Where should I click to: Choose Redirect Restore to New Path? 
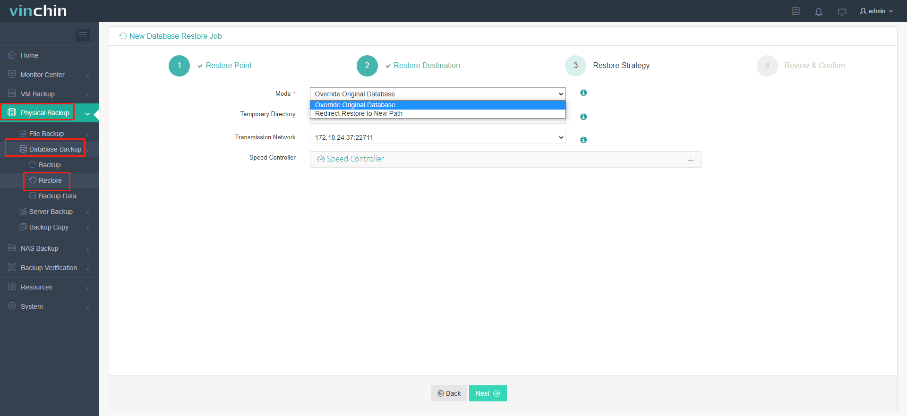coord(437,113)
